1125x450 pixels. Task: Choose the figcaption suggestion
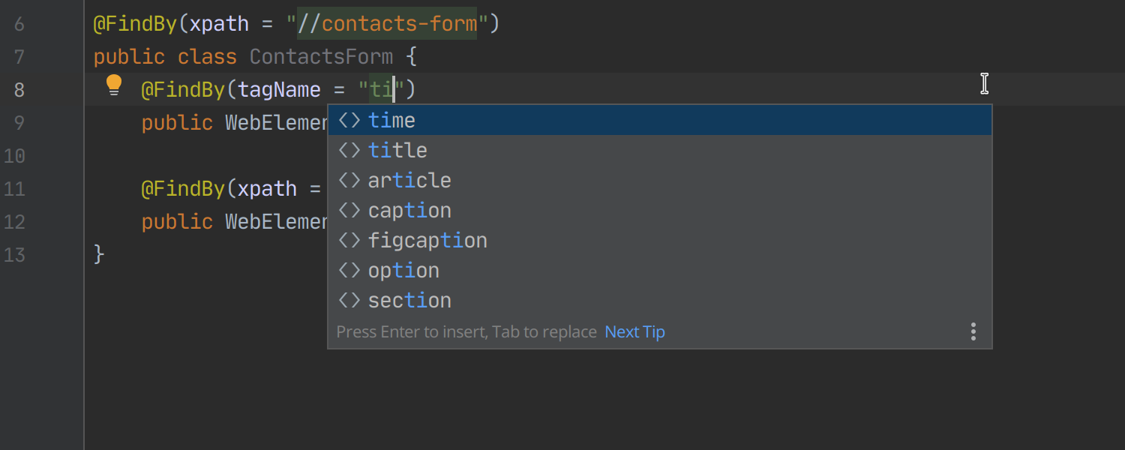pos(660,240)
